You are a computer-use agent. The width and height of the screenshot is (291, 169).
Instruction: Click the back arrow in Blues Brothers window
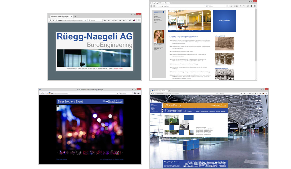pyautogui.click(x=41, y=93)
